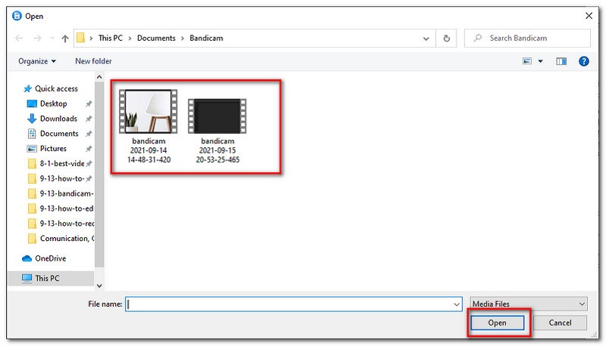The width and height of the screenshot is (606, 346).
Task: Toggle the preview pane icon
Action: [561, 61]
